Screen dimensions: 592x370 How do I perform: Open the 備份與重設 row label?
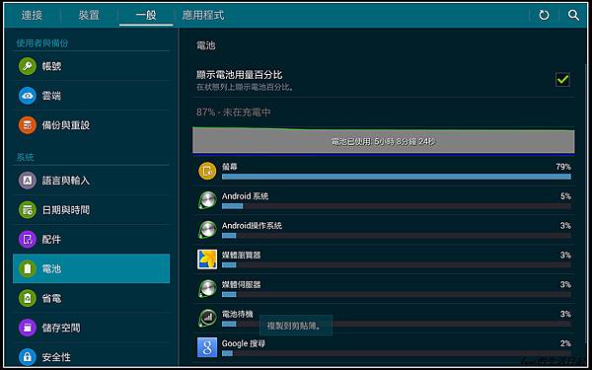[x=66, y=125]
